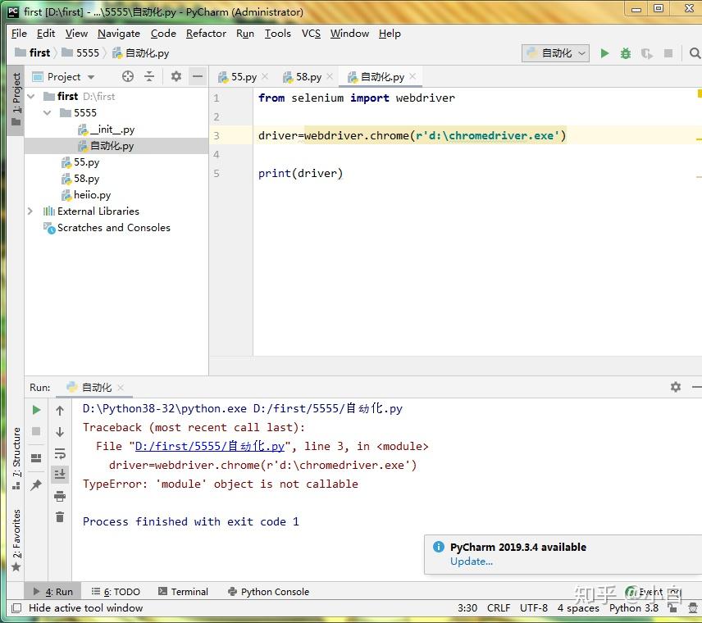Click the 5555 breadcrumb in navigation bar
The image size is (702, 623).
[80, 52]
